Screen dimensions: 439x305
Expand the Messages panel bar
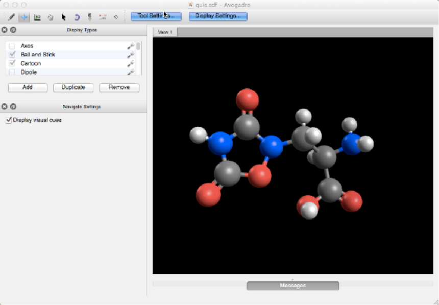292,286
